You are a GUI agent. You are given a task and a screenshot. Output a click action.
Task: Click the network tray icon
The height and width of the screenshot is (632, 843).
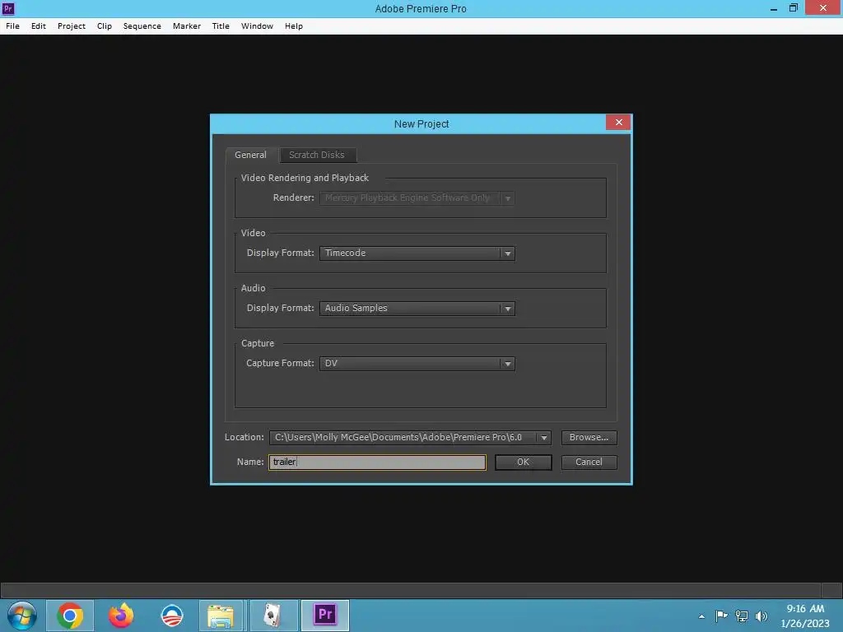(x=742, y=616)
